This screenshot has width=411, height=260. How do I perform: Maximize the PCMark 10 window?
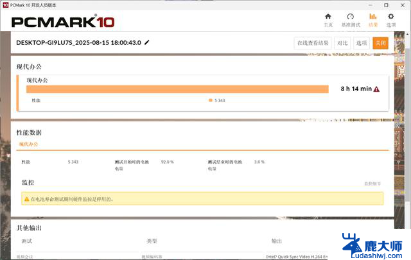click(x=386, y=5)
